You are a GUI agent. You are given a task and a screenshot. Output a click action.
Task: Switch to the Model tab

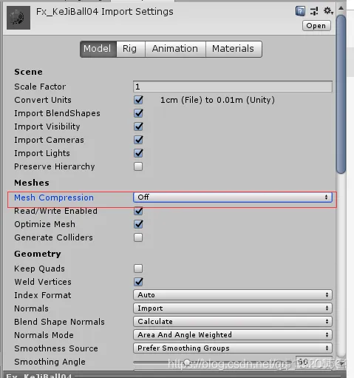point(98,49)
